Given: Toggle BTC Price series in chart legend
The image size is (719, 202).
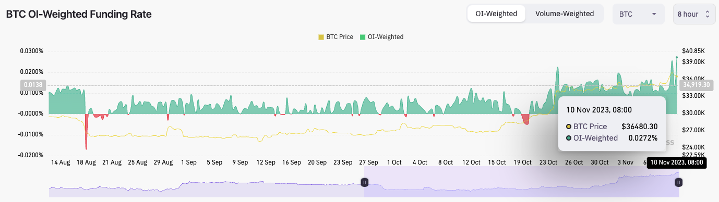Looking at the screenshot, I should click(335, 37).
